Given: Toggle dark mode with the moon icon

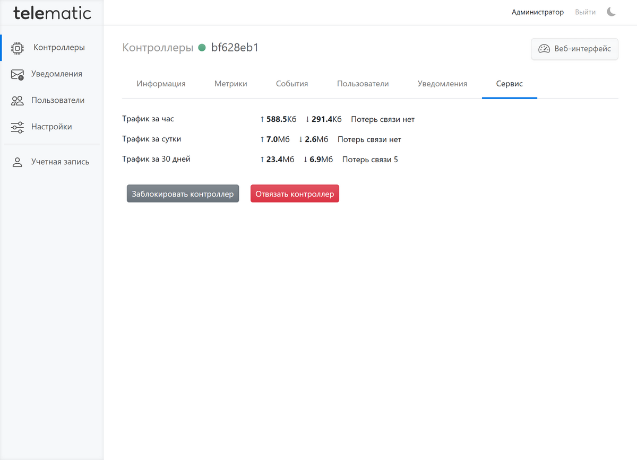Looking at the screenshot, I should pyautogui.click(x=612, y=12).
